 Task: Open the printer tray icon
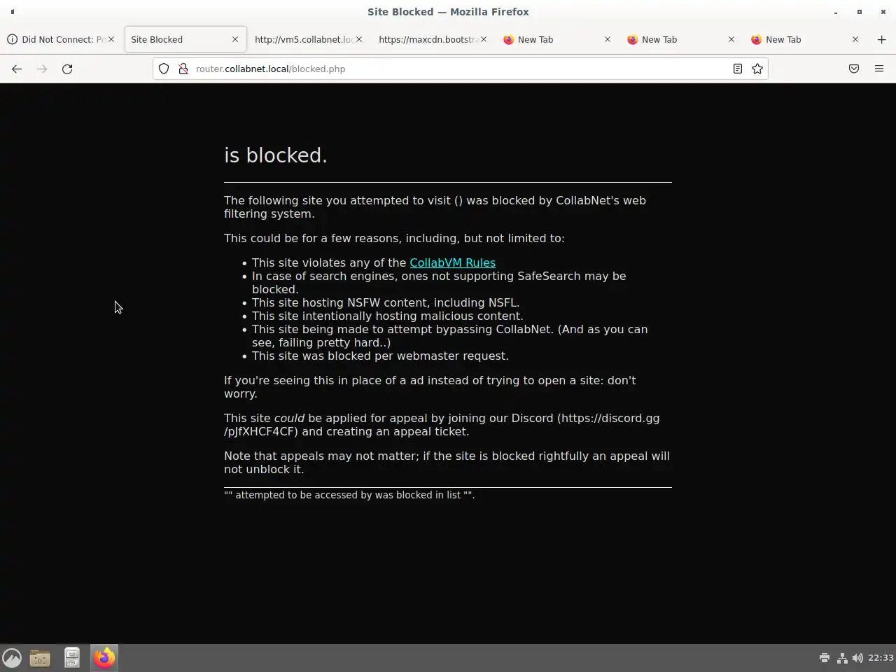coord(825,658)
